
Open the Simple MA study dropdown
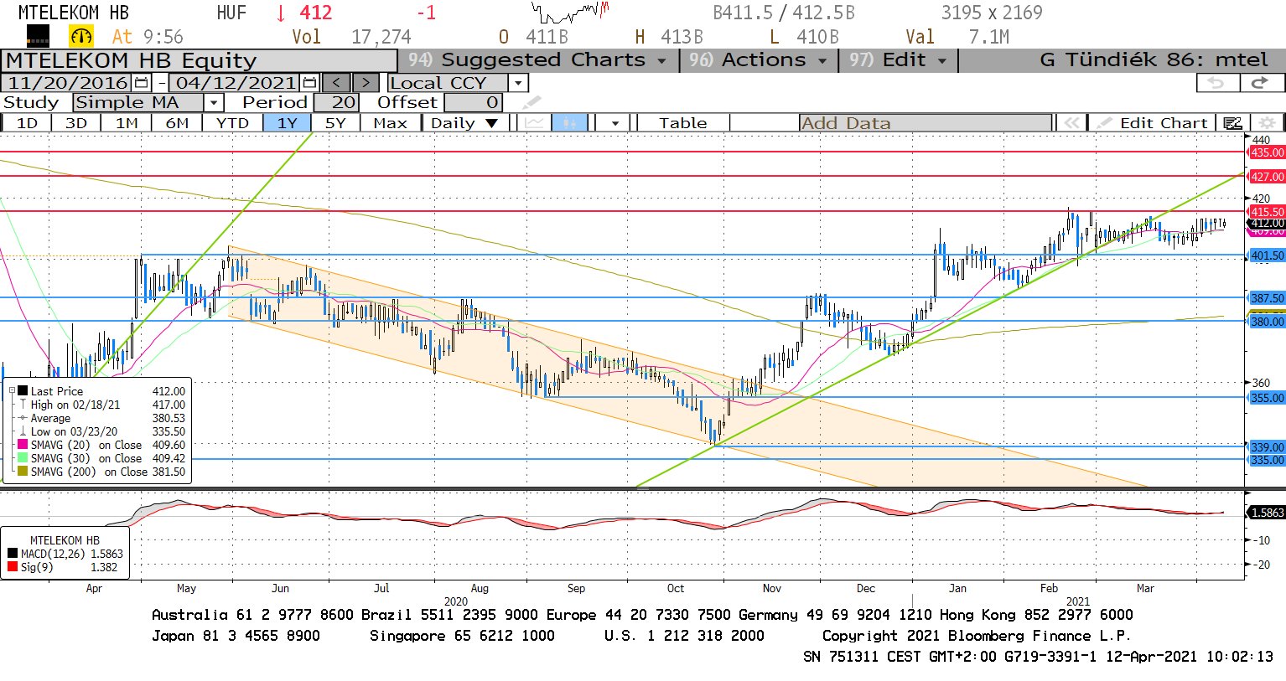[214, 102]
